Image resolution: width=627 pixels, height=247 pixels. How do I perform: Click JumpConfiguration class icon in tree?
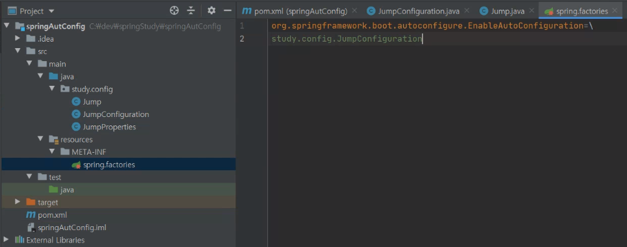click(76, 114)
